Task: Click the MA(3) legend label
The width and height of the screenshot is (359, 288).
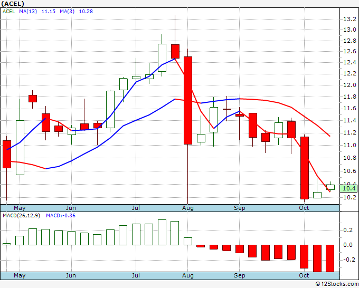Action: pyautogui.click(x=67, y=11)
